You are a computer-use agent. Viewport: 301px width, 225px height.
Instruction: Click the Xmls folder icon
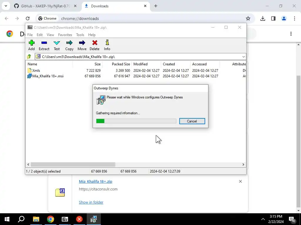click(x=29, y=70)
